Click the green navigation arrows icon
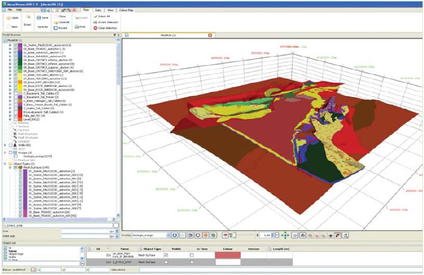The image size is (424, 275). point(285,234)
